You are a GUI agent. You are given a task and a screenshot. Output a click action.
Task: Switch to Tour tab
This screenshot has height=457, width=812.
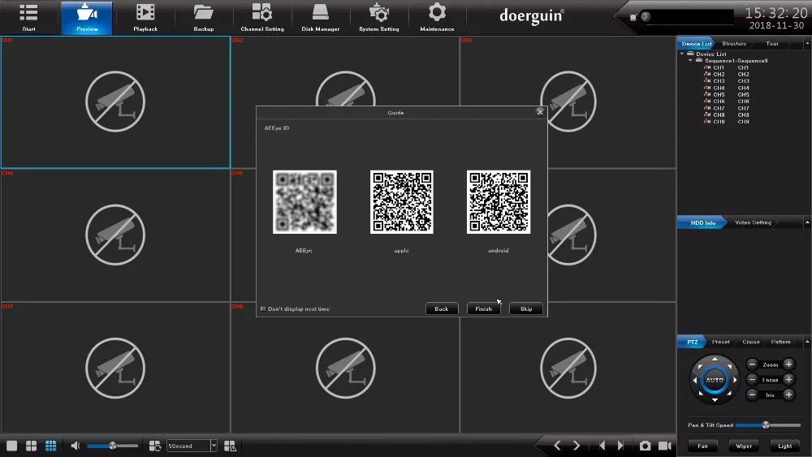tap(772, 44)
